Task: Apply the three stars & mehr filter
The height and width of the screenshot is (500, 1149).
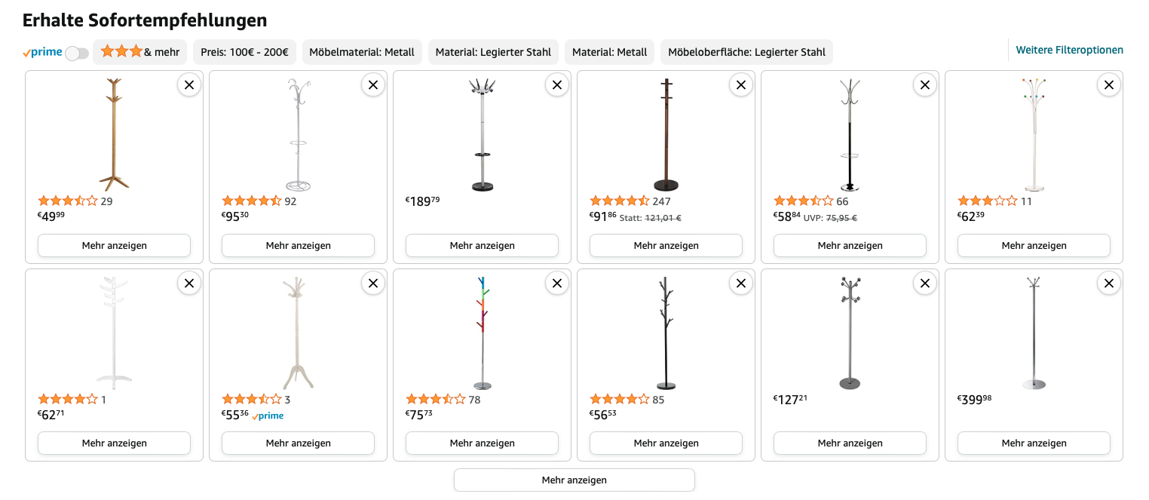Action: 140,52
